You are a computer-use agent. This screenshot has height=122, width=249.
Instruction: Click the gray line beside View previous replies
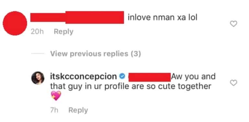(38, 53)
